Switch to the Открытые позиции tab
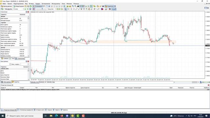The width and height of the screenshot is (210, 118). pos(9,110)
